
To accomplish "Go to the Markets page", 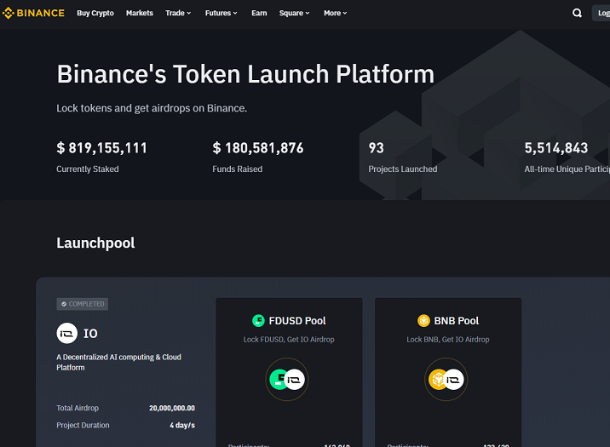I will (139, 13).
